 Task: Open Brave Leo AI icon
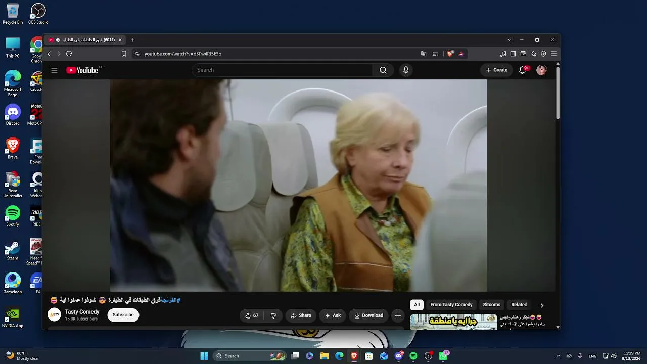pyautogui.click(x=533, y=54)
